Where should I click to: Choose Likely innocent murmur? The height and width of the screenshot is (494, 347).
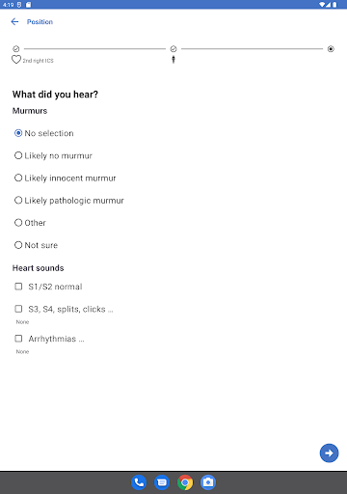(x=66, y=178)
